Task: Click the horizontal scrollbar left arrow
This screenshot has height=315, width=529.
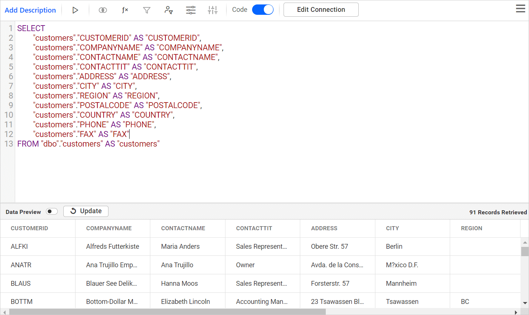Action: 4,312
